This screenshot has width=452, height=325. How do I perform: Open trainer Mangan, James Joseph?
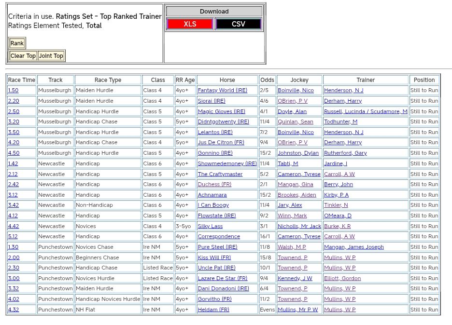(x=353, y=247)
